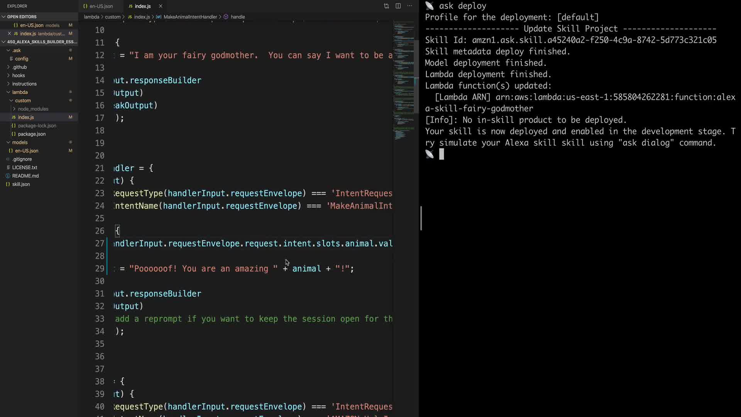Click the custom breadcrumb segment
Viewport: 741px width, 417px height.
pos(112,17)
